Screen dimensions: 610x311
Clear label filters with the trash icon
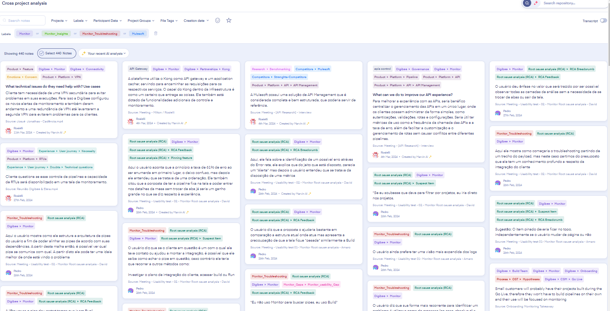coord(156,33)
